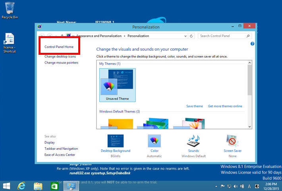Expand the address bar history dropdown
Image resolution: width=282 pixels, height=191 pixels.
(x=185, y=36)
